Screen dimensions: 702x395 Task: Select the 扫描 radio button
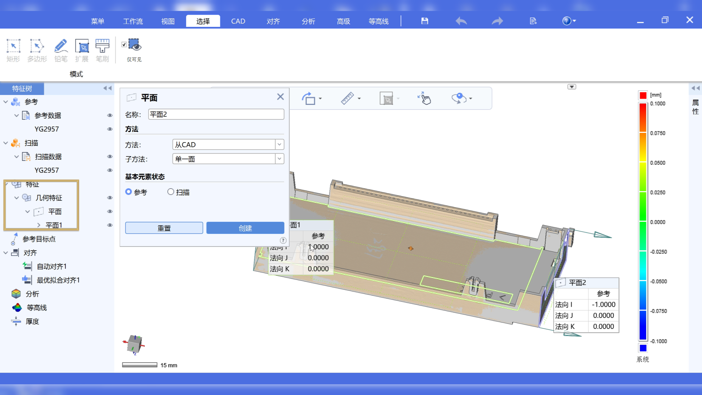(x=171, y=192)
